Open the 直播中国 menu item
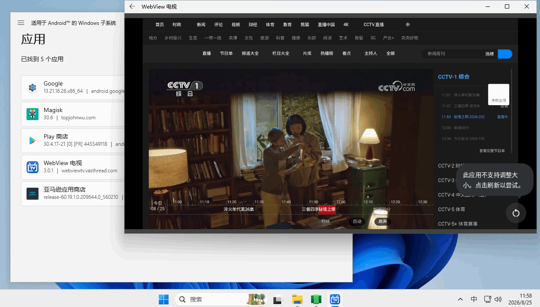This screenshot has width=540, height=307. click(x=326, y=25)
